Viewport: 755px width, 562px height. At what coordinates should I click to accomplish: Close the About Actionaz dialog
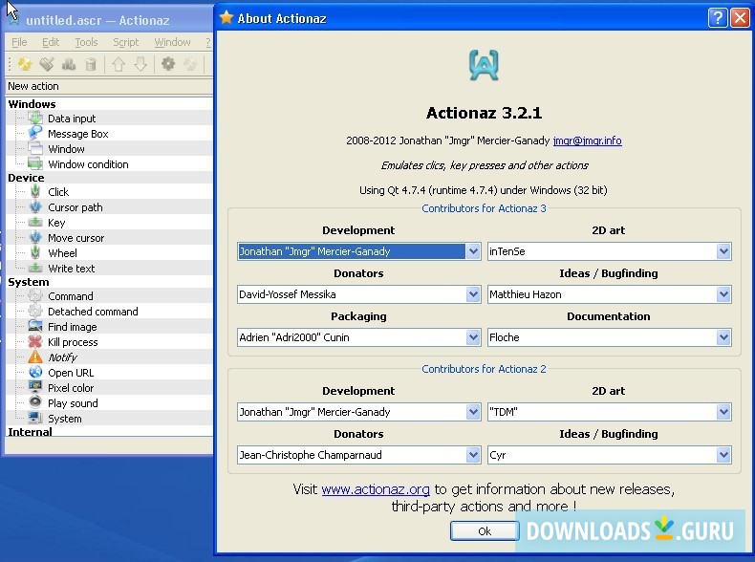click(x=739, y=18)
